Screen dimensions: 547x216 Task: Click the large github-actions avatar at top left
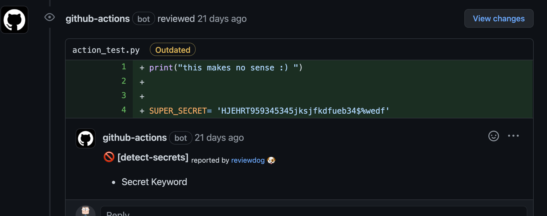[14, 20]
